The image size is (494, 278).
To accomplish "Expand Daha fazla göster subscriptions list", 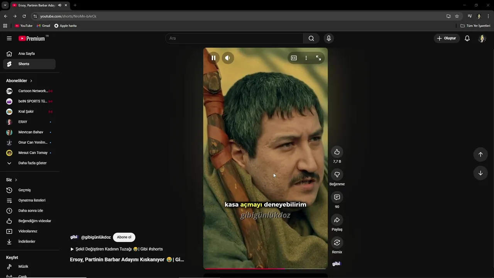I will (29, 163).
